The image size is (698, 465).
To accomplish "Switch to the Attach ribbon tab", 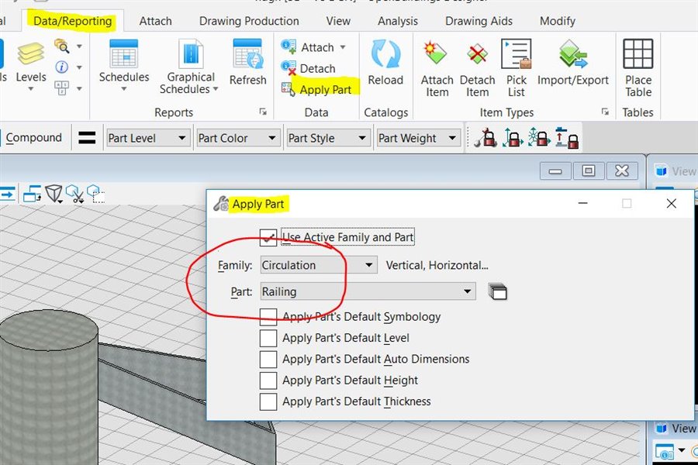I will click(x=155, y=21).
